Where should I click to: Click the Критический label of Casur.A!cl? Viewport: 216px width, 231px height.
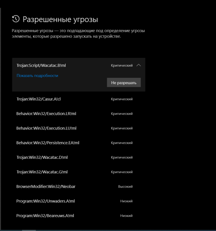(x=122, y=99)
